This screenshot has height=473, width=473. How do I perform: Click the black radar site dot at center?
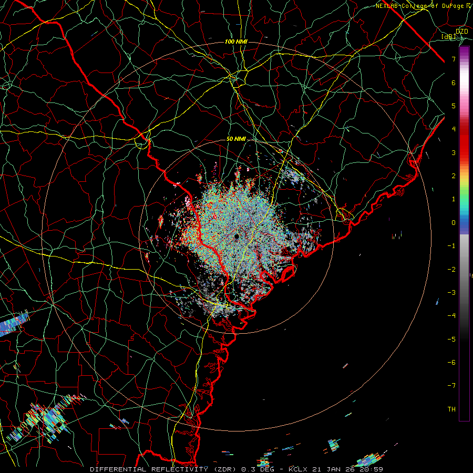236,236
